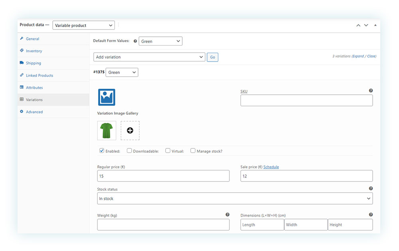The height and width of the screenshot is (251, 399).
Task: Collapse Product data panel with triangle toggle
Action: tap(375, 25)
